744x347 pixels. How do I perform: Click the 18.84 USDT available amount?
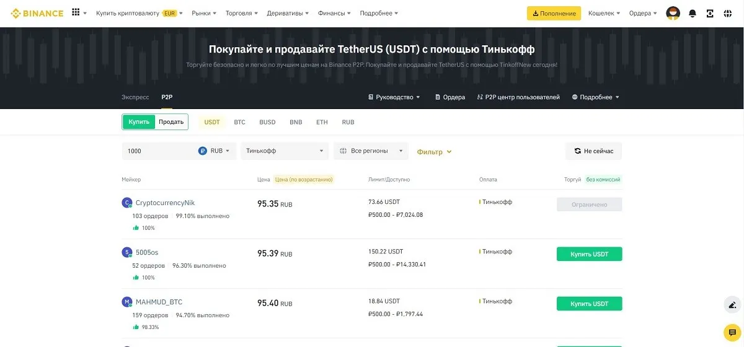click(x=384, y=301)
